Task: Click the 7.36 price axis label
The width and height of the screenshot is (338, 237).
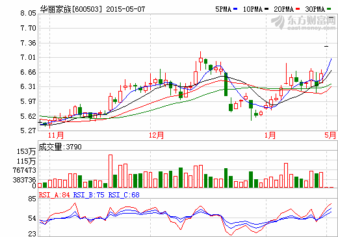Action: click(28, 43)
